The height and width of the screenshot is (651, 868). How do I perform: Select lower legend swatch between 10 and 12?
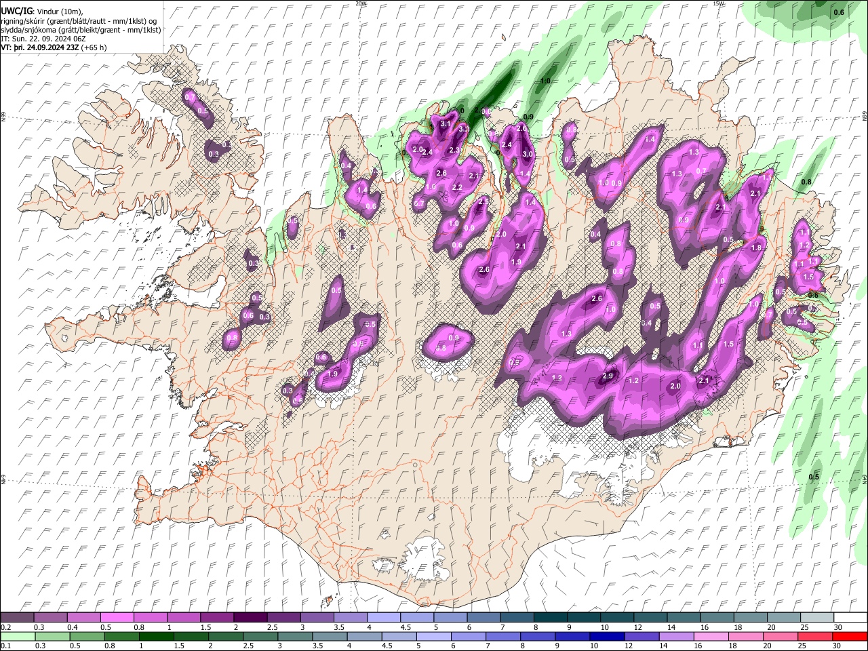(x=607, y=636)
